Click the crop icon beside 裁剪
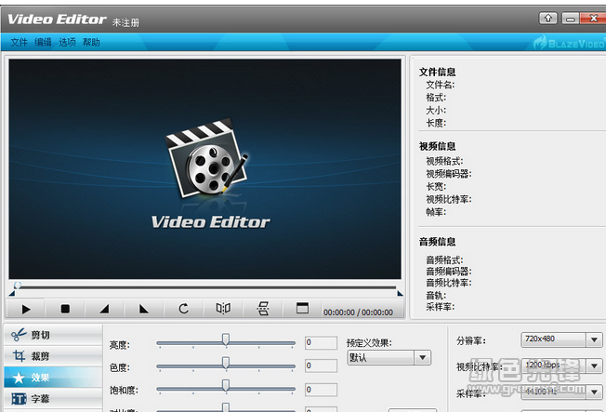The image size is (606, 412). pos(19,355)
